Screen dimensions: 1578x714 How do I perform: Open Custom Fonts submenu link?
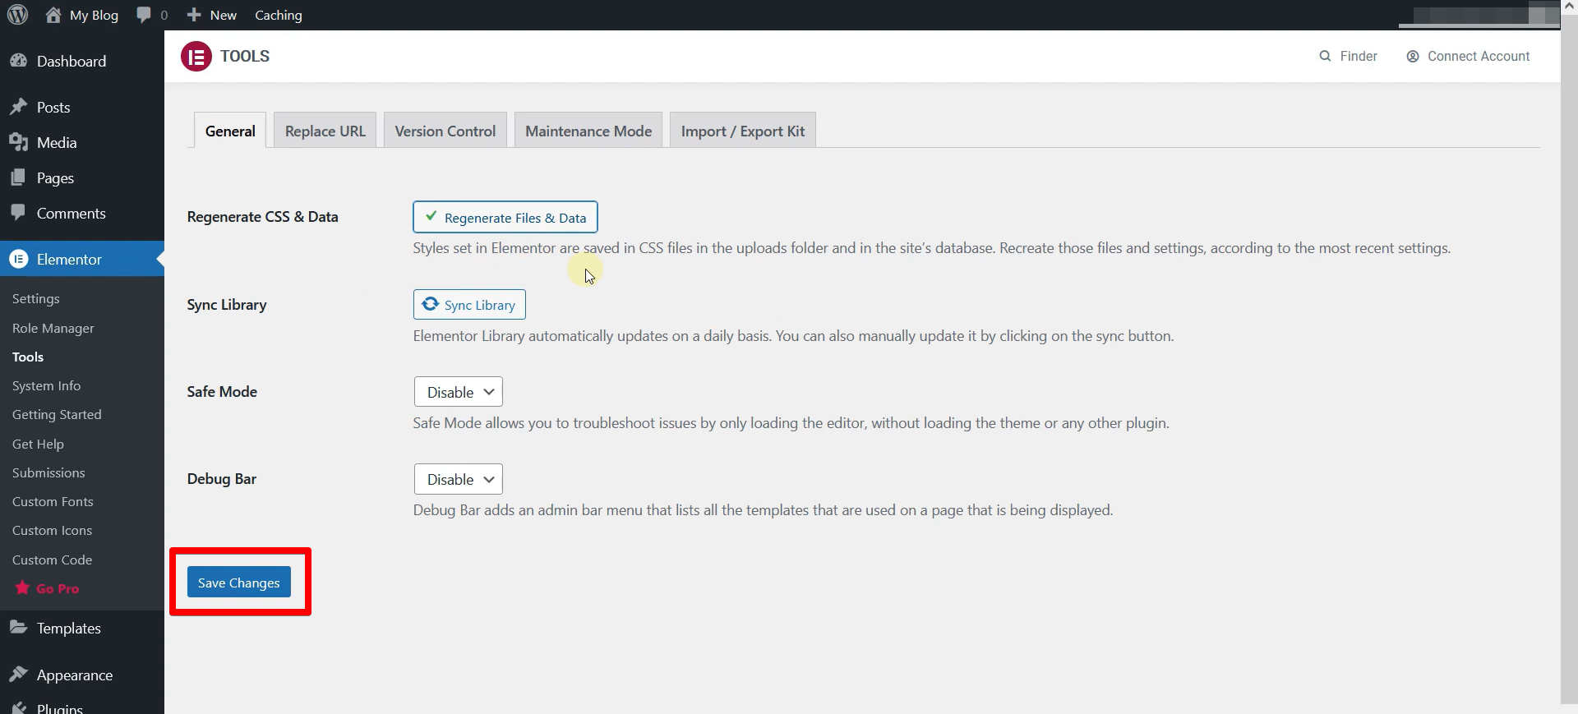click(x=53, y=501)
